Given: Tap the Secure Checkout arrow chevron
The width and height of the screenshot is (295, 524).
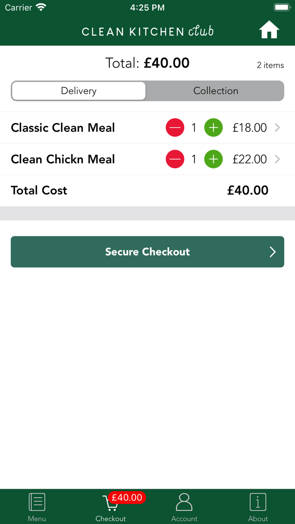Looking at the screenshot, I should coord(273,252).
